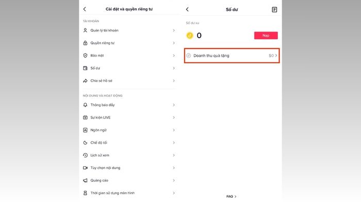The width and height of the screenshot is (361, 203).
Task: Open Chia sẻ hồ sơ menu item
Action: coord(129,81)
